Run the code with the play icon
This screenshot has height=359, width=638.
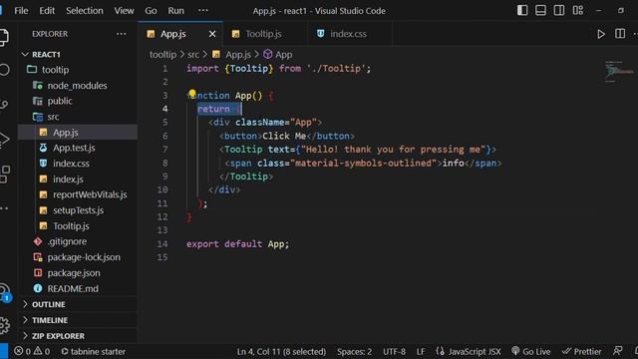601,34
